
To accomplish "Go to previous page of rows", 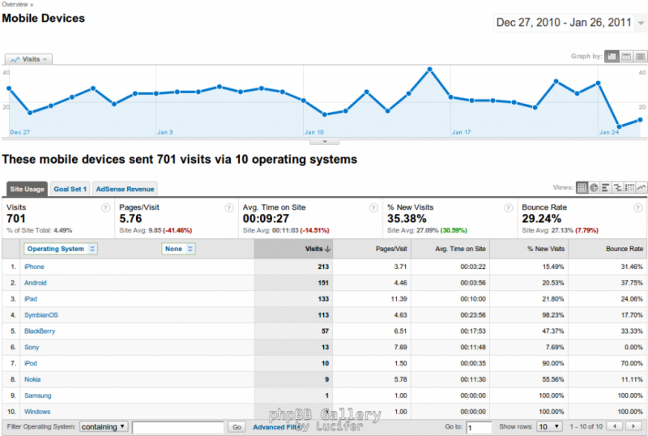I will click(615, 426).
